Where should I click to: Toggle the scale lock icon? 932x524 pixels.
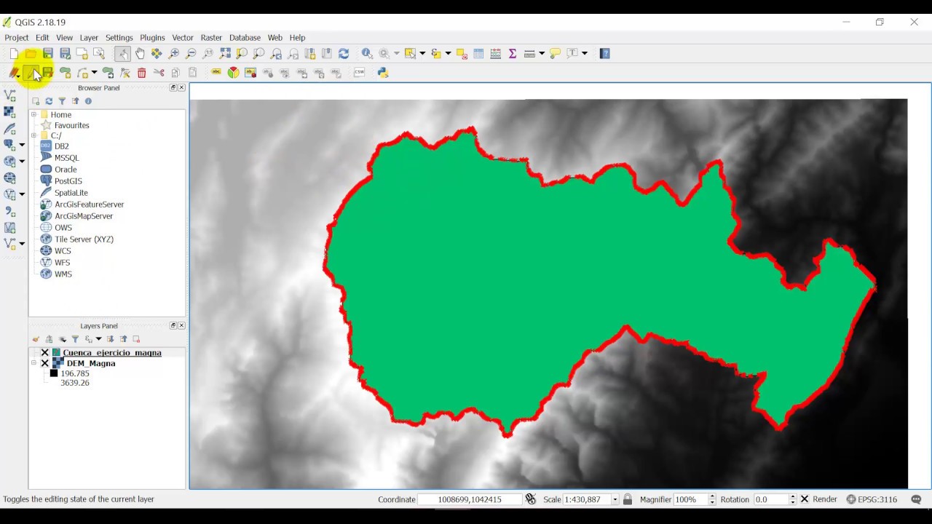628,499
